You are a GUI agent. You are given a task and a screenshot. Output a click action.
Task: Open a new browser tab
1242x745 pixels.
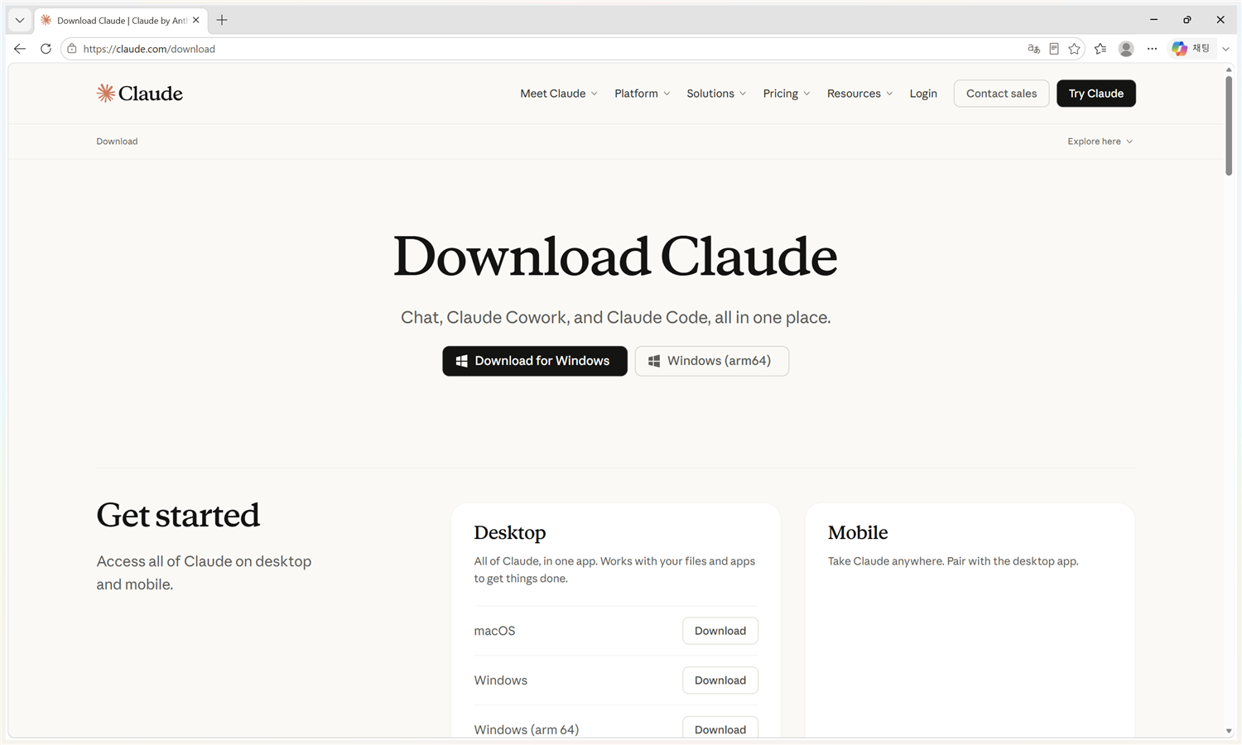coord(222,20)
